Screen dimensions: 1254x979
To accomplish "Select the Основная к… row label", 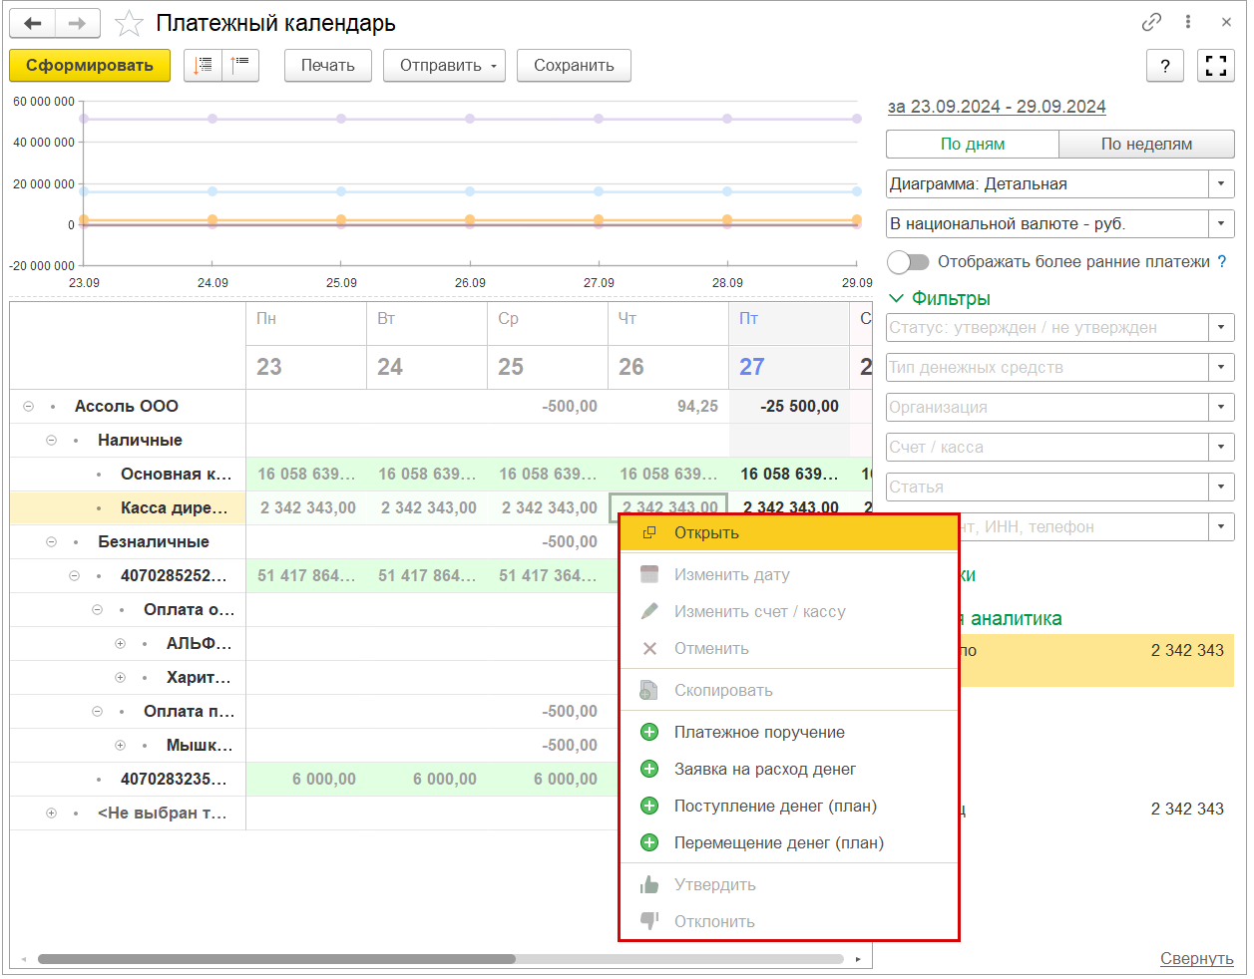I will coord(176,474).
